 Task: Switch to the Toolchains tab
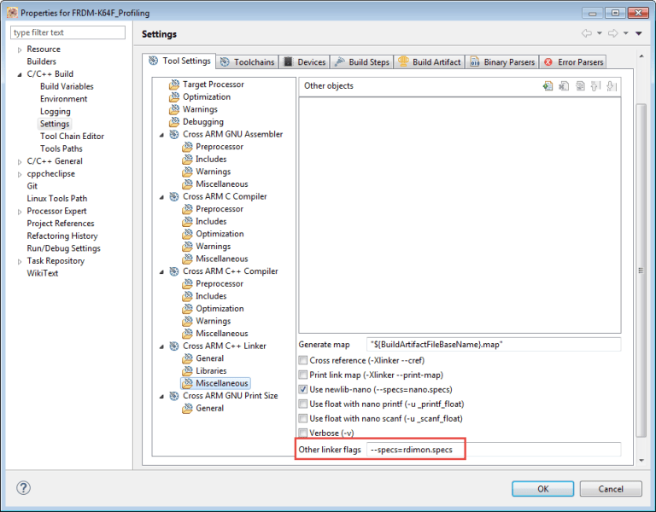[247, 61]
